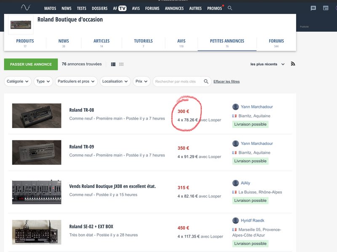
Task: Open the PROMOS menu
Action: 214,8
